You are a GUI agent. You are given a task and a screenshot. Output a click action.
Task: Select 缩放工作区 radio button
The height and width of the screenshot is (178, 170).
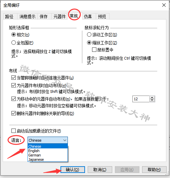[x=89, y=43]
